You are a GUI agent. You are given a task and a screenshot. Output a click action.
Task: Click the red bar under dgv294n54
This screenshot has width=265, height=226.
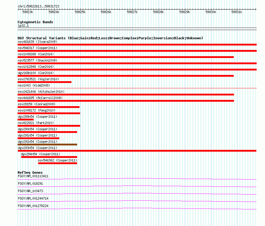click(49, 157)
